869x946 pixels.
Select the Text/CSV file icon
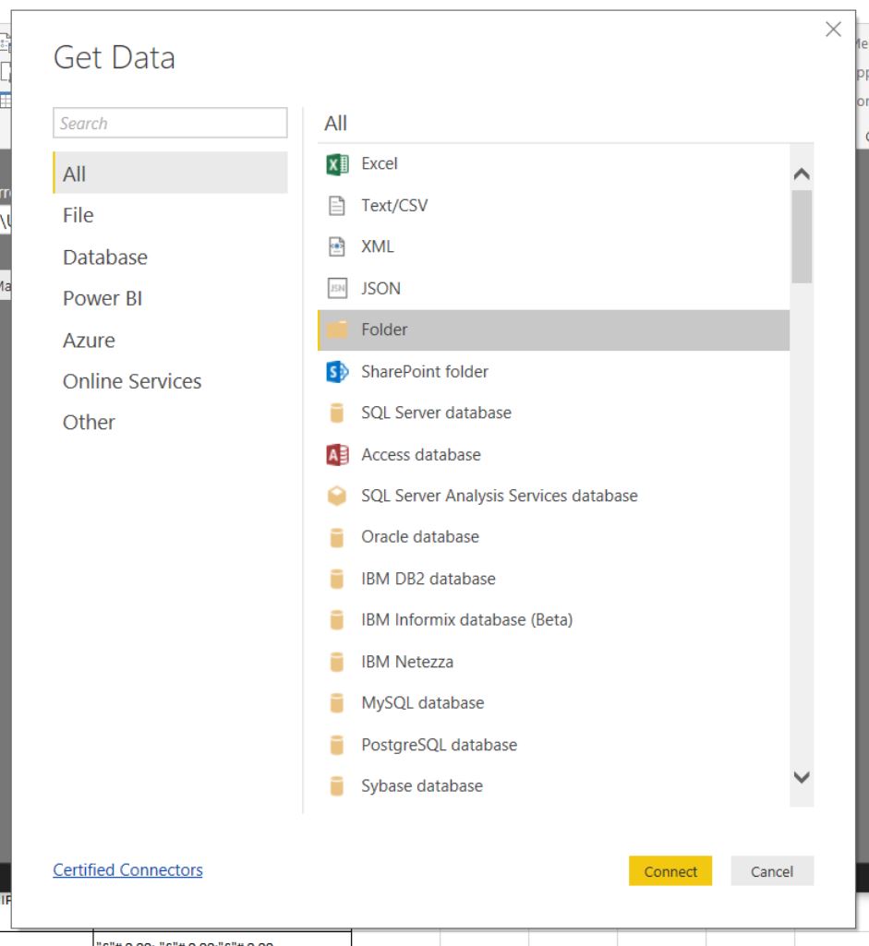[x=337, y=206]
